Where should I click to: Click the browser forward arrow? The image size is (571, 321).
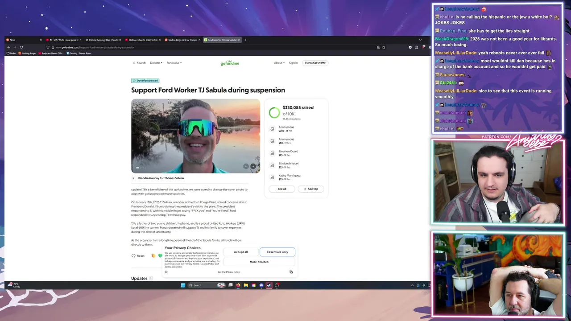click(x=15, y=47)
